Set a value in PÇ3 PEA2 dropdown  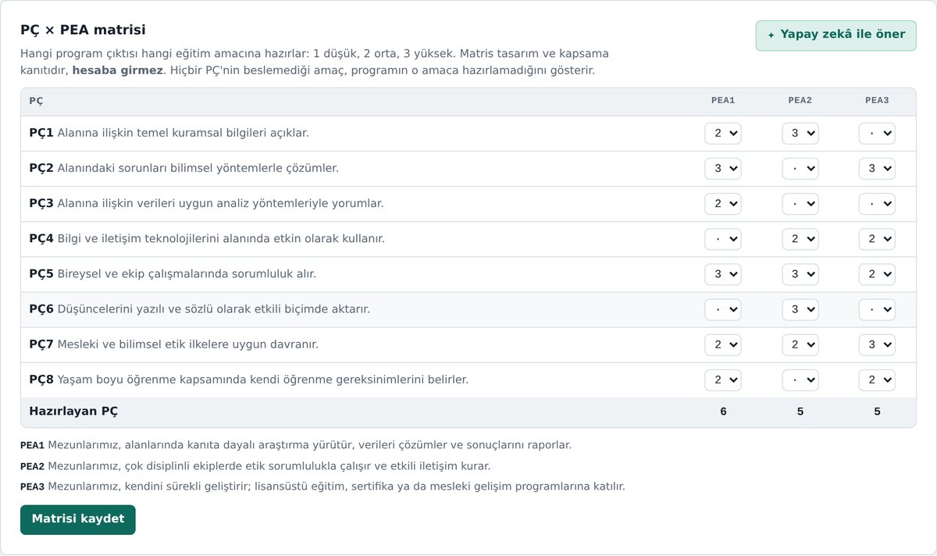(x=800, y=204)
